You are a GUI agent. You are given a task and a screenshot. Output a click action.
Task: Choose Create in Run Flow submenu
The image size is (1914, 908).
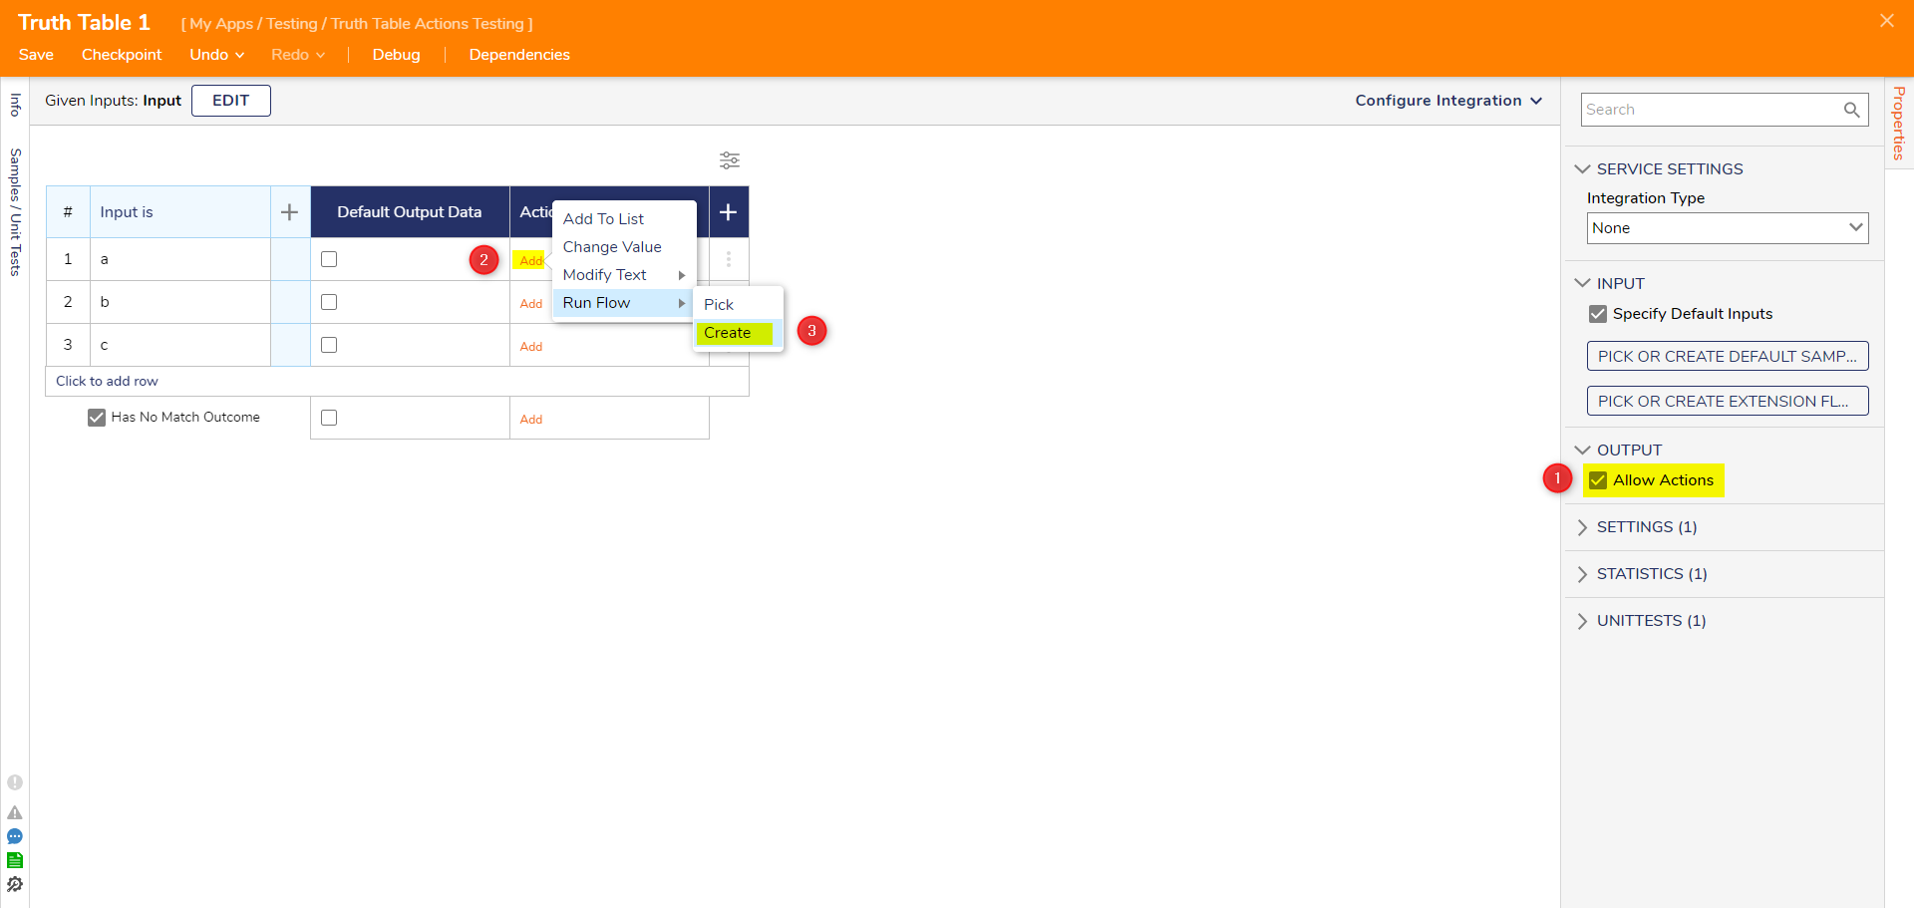738,333
